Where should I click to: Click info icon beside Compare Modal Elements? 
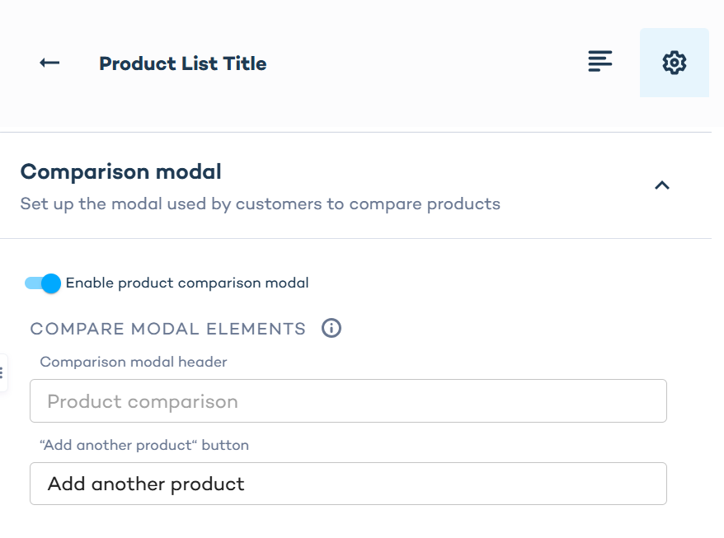331,328
